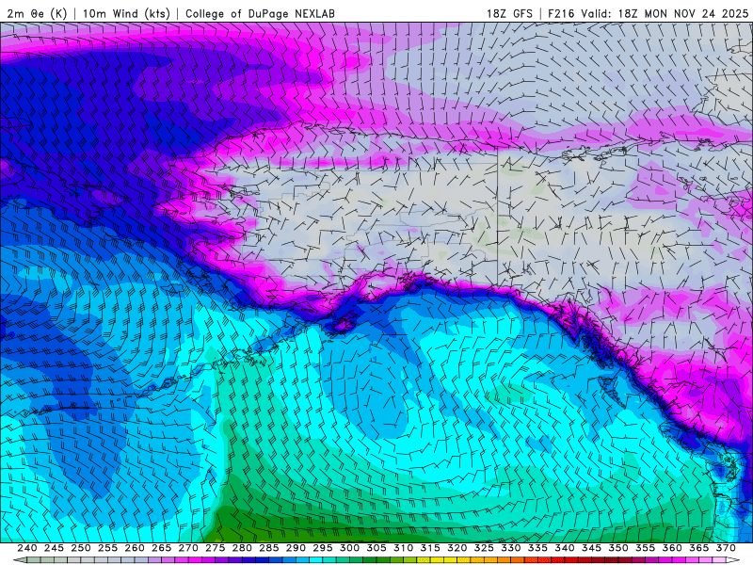Click the 275 value on the color scale
753x565 pixels.
point(216,548)
